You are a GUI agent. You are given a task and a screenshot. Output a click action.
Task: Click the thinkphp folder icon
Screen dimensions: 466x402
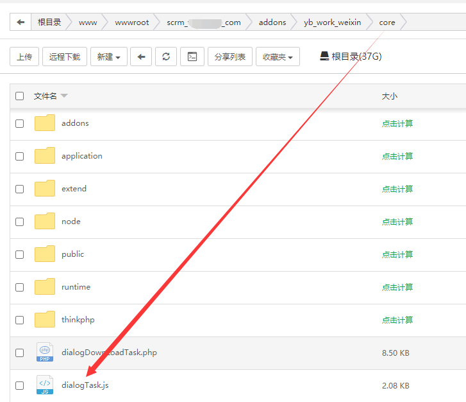pos(45,320)
